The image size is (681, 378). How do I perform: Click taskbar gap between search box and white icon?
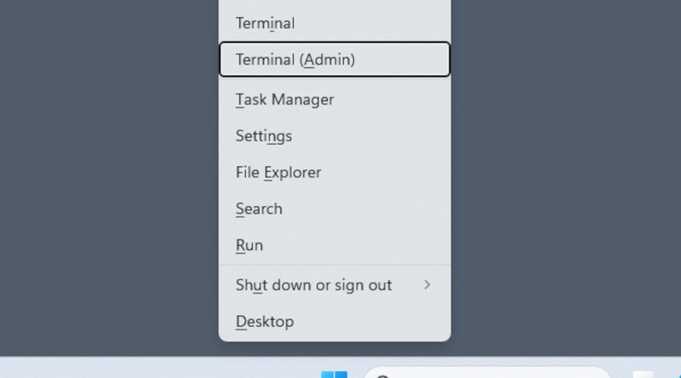click(x=622, y=371)
